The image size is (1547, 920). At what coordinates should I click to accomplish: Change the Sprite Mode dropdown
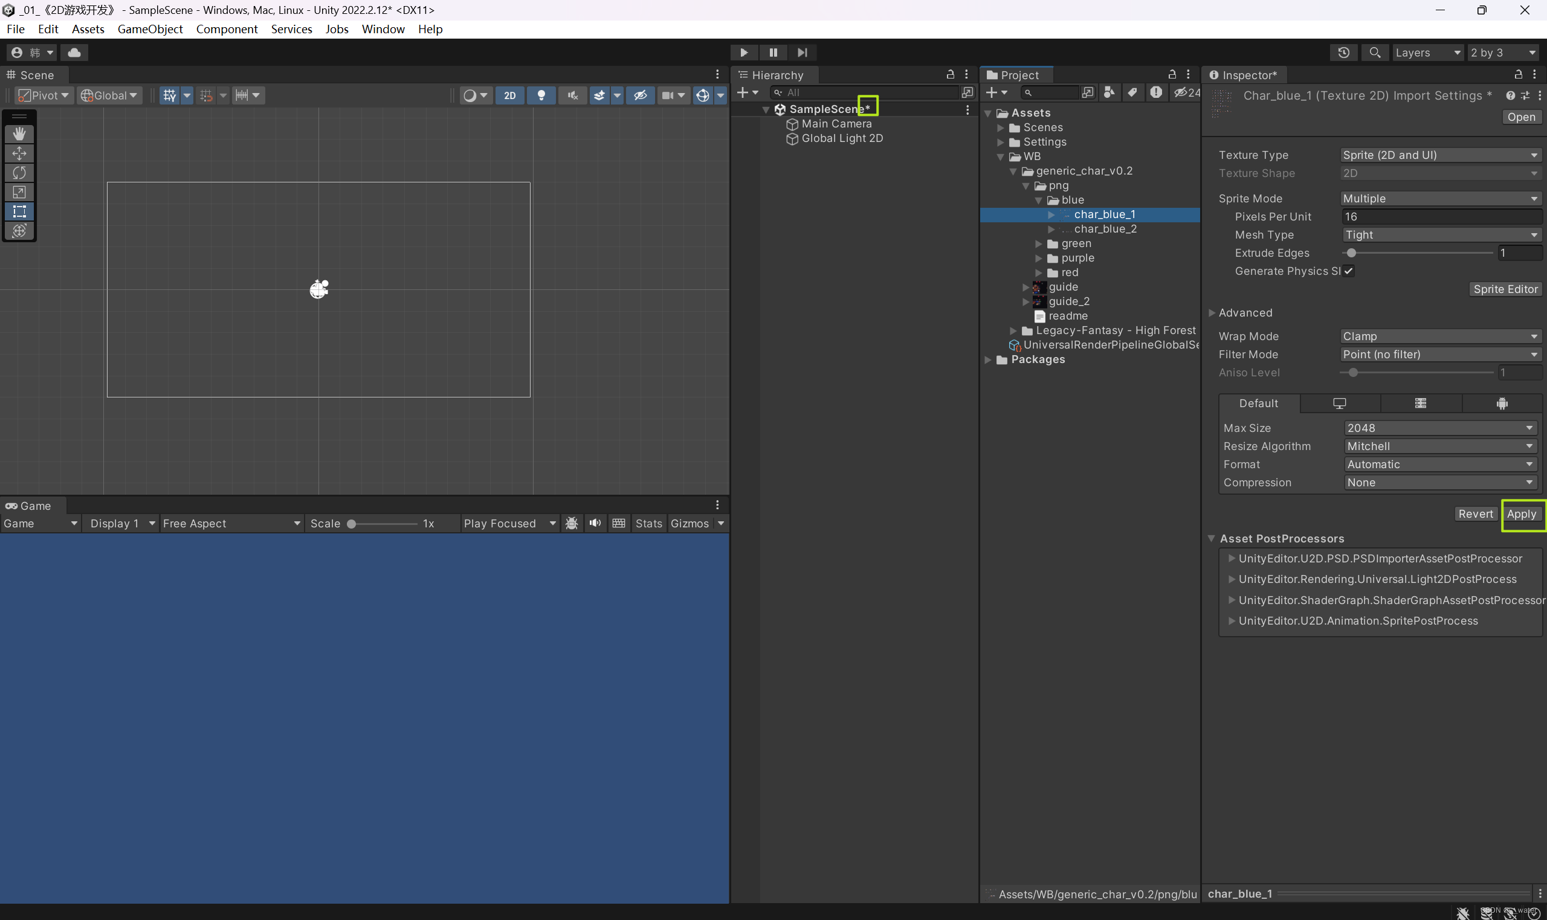click(x=1439, y=198)
